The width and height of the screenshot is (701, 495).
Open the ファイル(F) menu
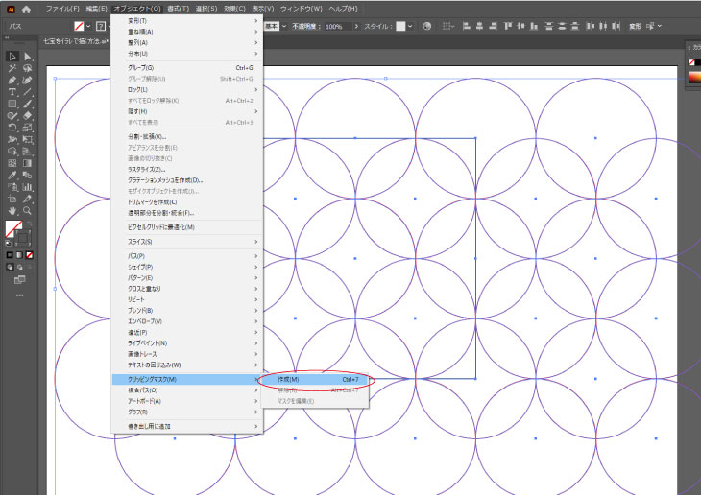[x=61, y=9]
